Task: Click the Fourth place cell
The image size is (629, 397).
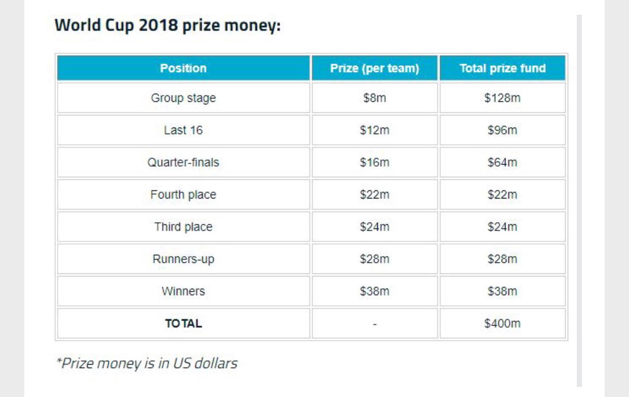Action: [183, 194]
